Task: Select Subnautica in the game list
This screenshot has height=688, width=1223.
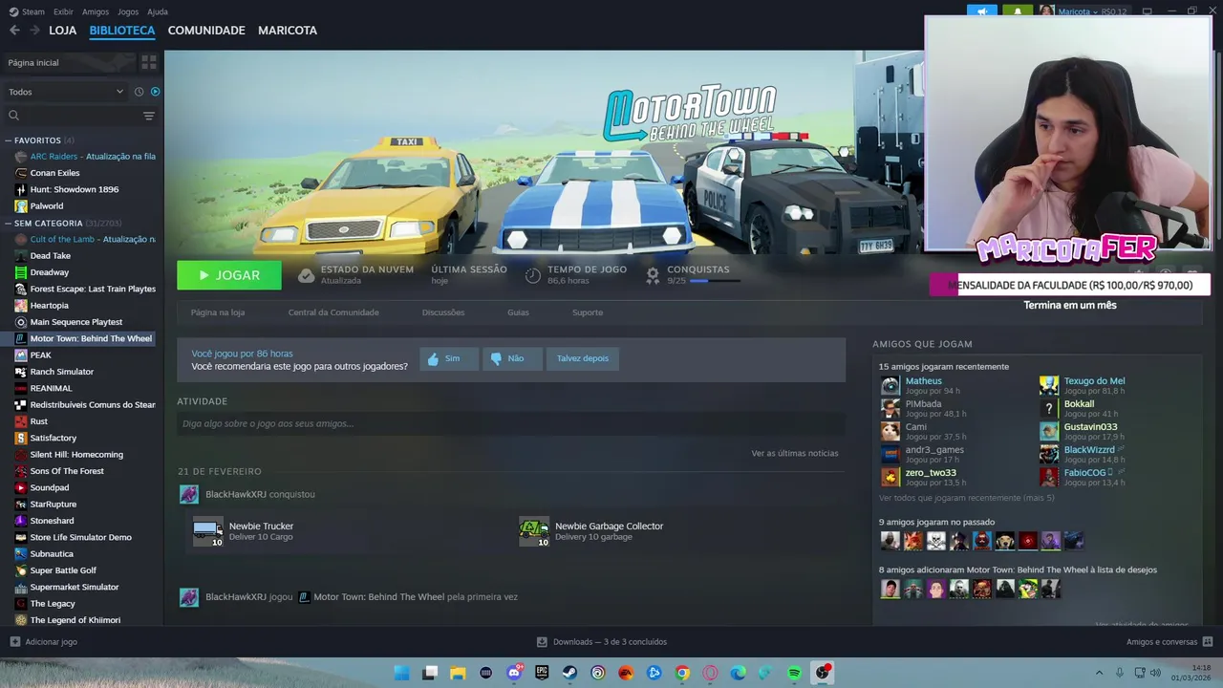Action: pyautogui.click(x=52, y=553)
